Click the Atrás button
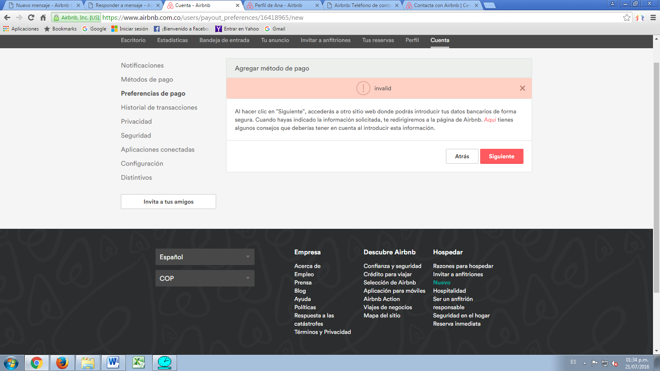 [462, 156]
